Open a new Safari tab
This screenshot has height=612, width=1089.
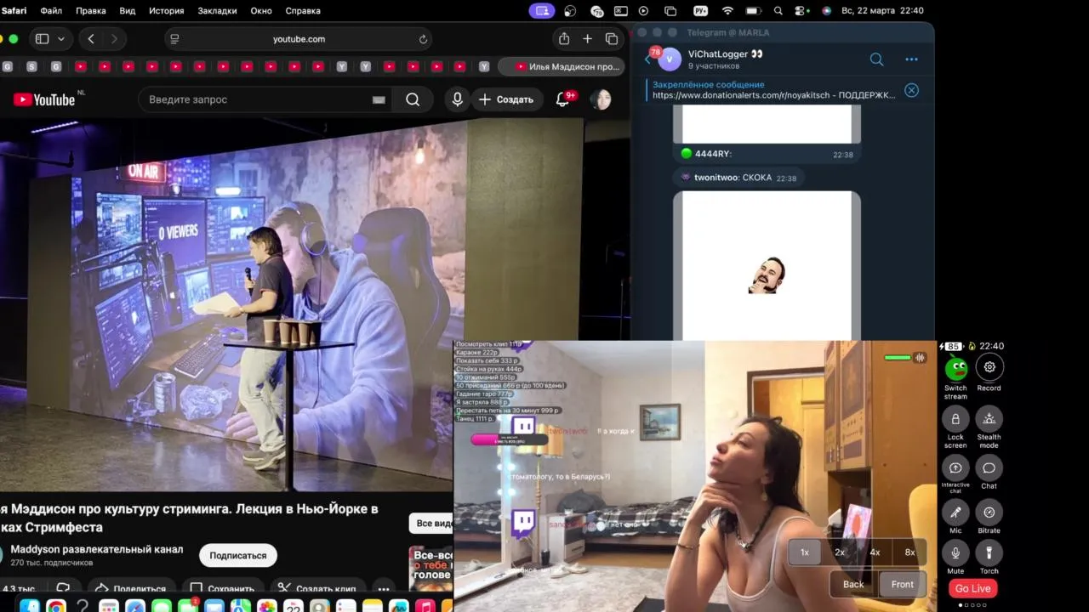pyautogui.click(x=587, y=39)
